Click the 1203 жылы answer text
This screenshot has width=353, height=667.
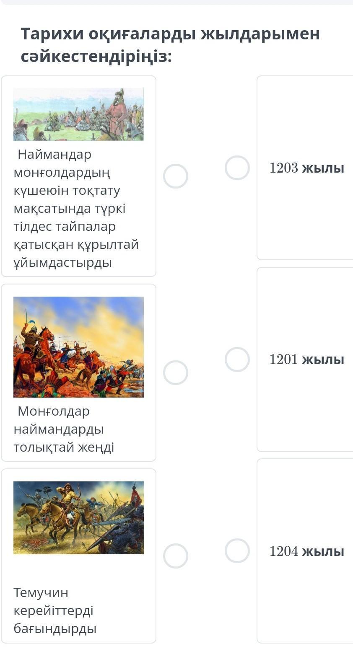306,168
